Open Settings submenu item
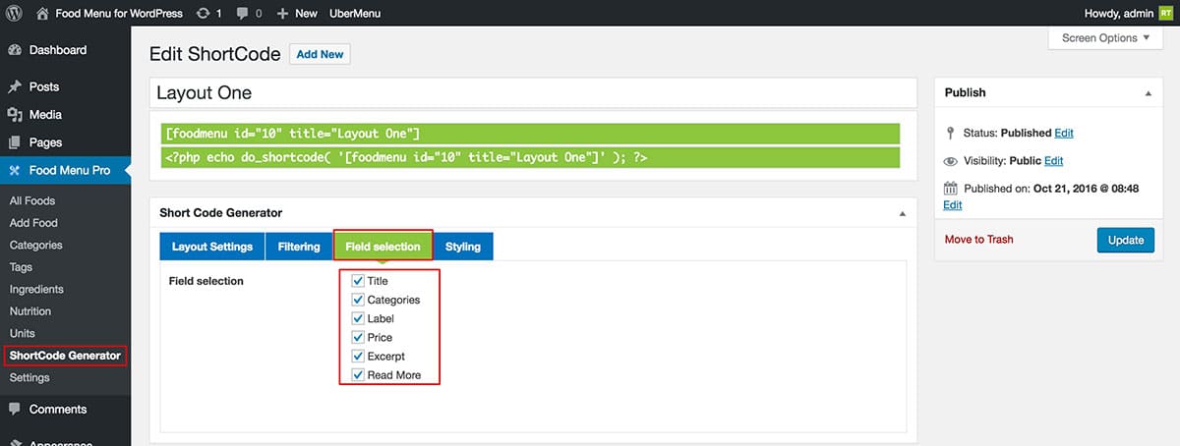This screenshot has height=446, width=1180. pos(29,377)
